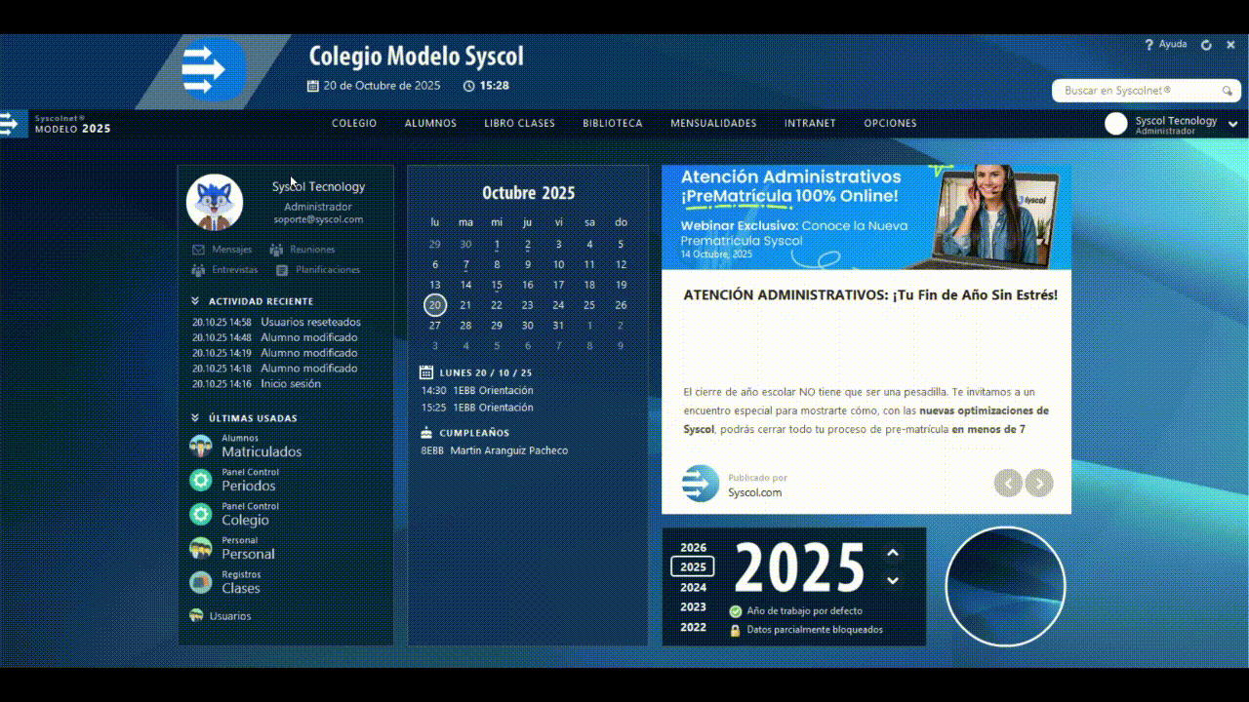
Task: Open the Entrevistas icon
Action: (198, 270)
